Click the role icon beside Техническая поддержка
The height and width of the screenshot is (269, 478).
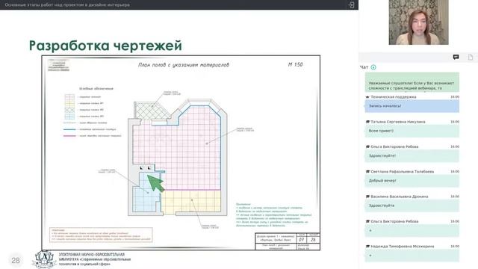[x=367, y=97]
